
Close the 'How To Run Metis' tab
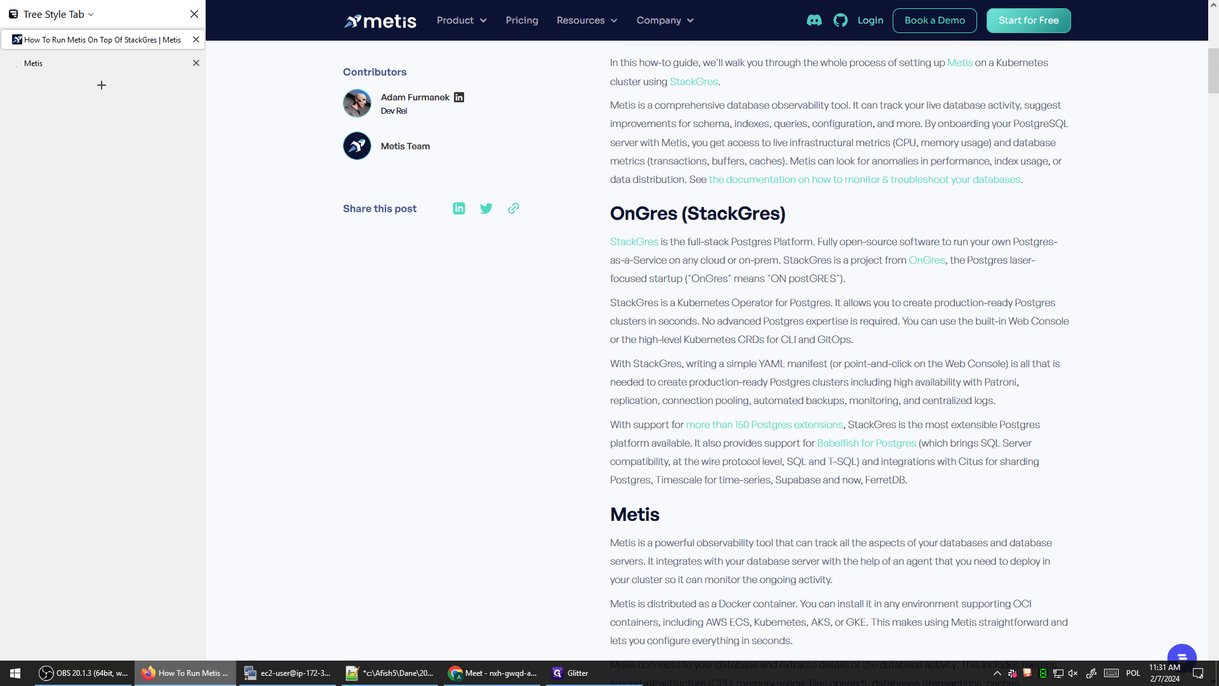(196, 39)
